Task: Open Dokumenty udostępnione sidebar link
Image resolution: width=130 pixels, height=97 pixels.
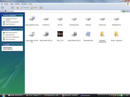Action: tap(12, 37)
